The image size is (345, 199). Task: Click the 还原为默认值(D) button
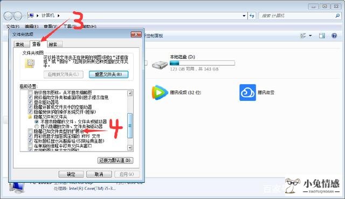click(x=115, y=160)
